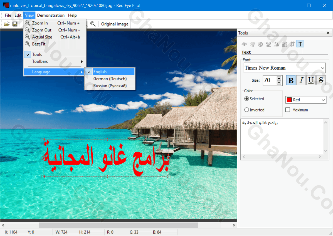Toggle Strikethrough text formatting
This screenshot has width=333, height=236.
321,80
